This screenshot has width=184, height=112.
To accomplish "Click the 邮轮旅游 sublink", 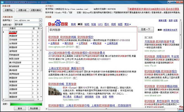I will click(x=97, y=43).
